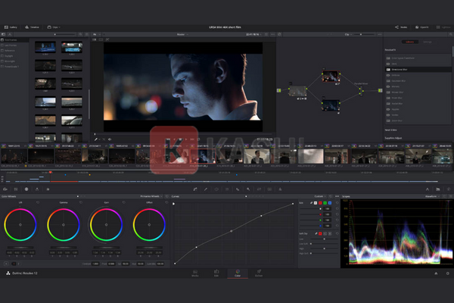Toggle the luminance Y channel curve button

(316, 203)
